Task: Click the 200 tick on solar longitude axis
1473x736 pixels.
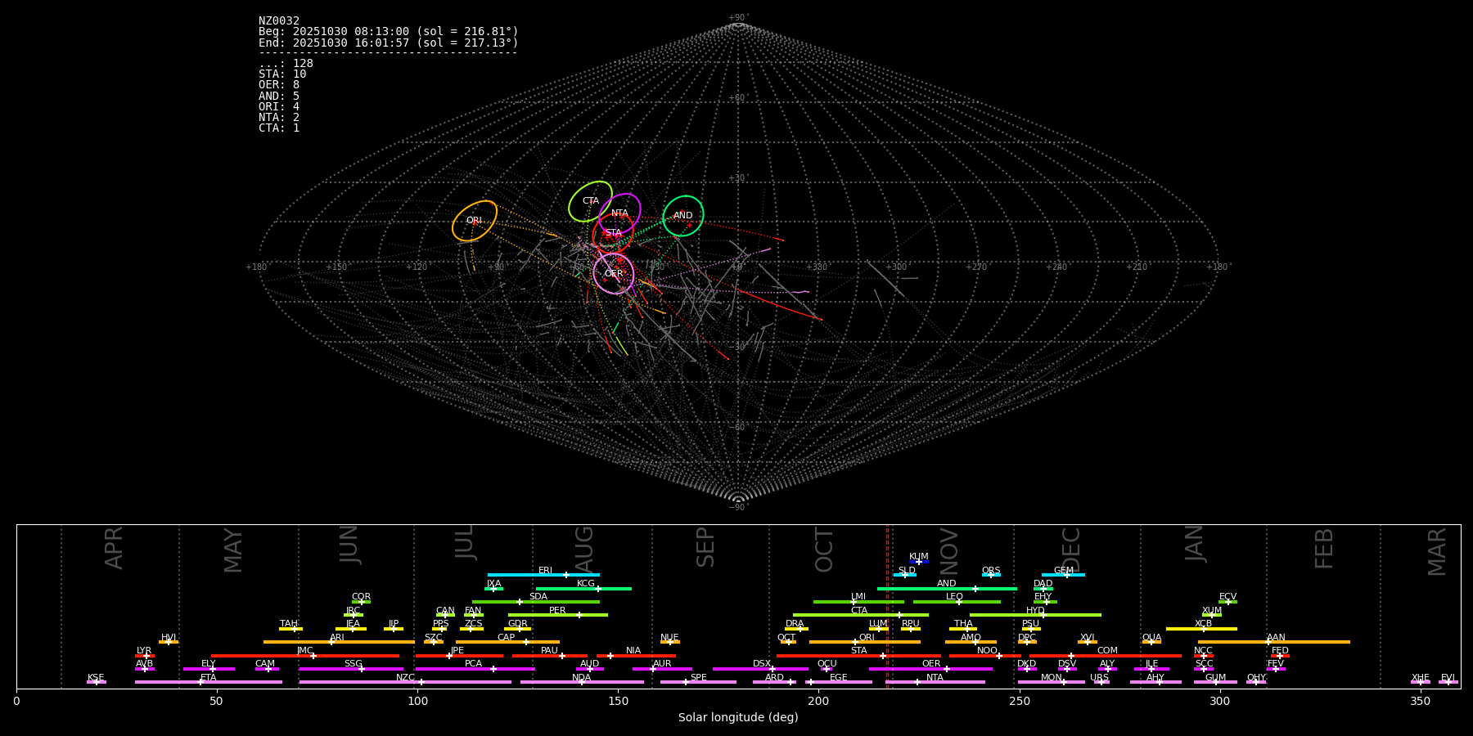Action: (x=818, y=701)
